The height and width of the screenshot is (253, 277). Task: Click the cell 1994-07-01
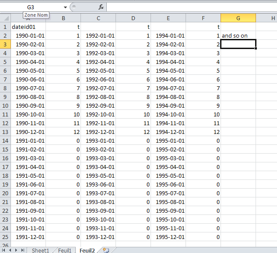tap(168, 88)
